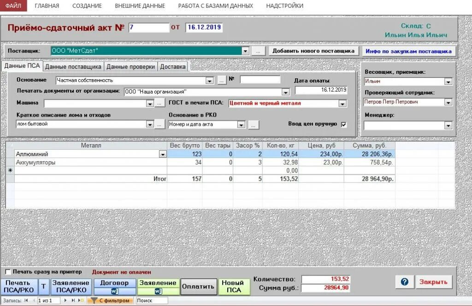
Task: Expand the Менеджер dropdown
Action: coord(448,125)
